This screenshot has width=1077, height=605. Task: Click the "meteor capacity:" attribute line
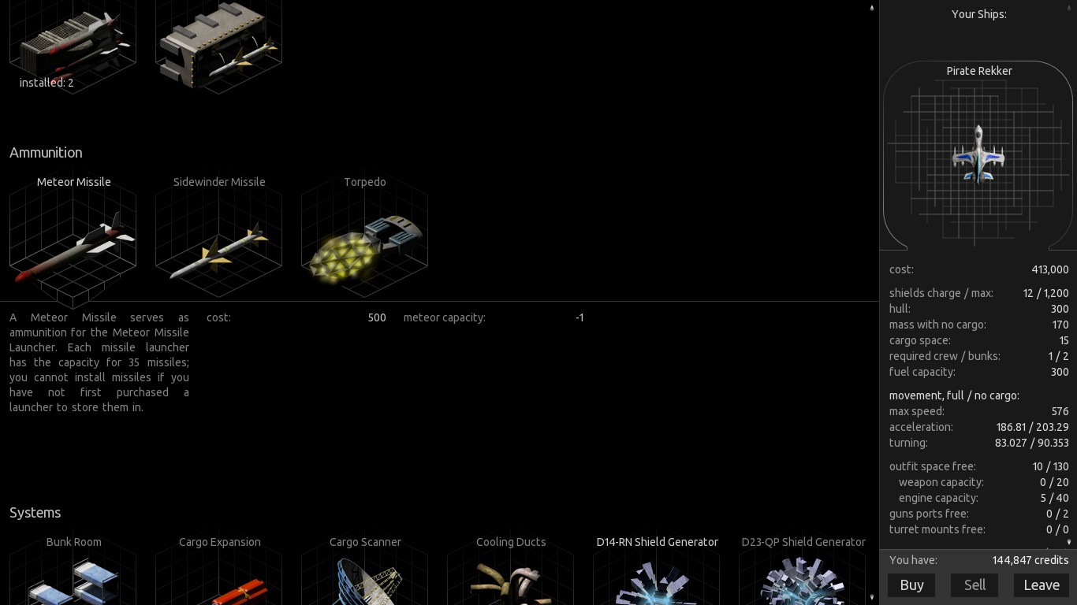pyautogui.click(x=494, y=317)
